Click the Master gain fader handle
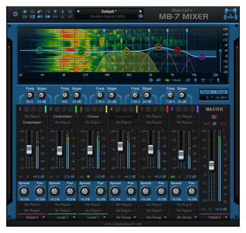Screen dimensions: 246x233 pos(212,165)
